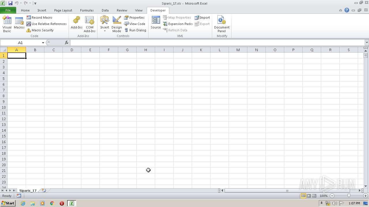Screen dimensions: 369x207
Task: Insert a new worksheet tab
Action: pos(44,190)
